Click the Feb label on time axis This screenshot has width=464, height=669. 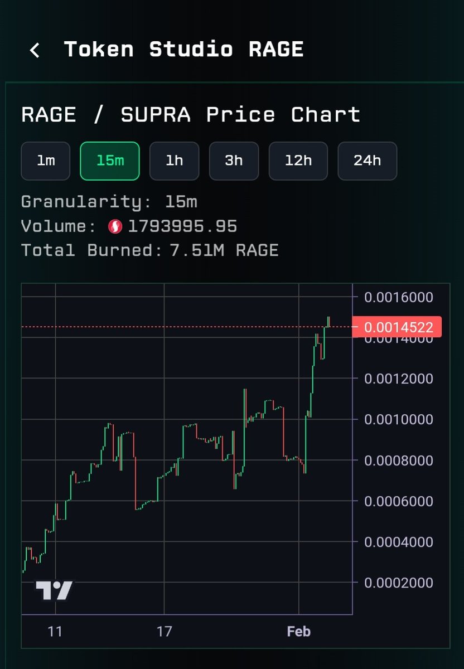[x=298, y=632]
